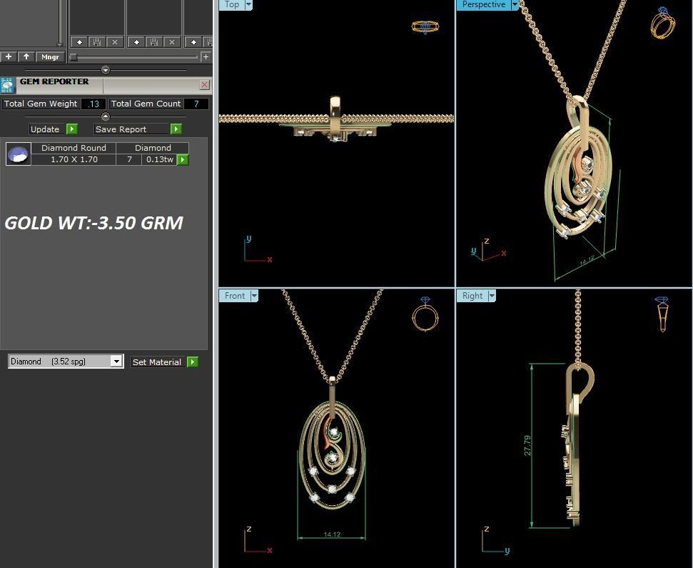
Task: Click the save disk icon under second layout slot
Action: [x=154, y=42]
